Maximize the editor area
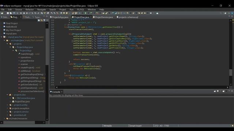The image size is (234, 131). pyautogui.click(x=232, y=16)
